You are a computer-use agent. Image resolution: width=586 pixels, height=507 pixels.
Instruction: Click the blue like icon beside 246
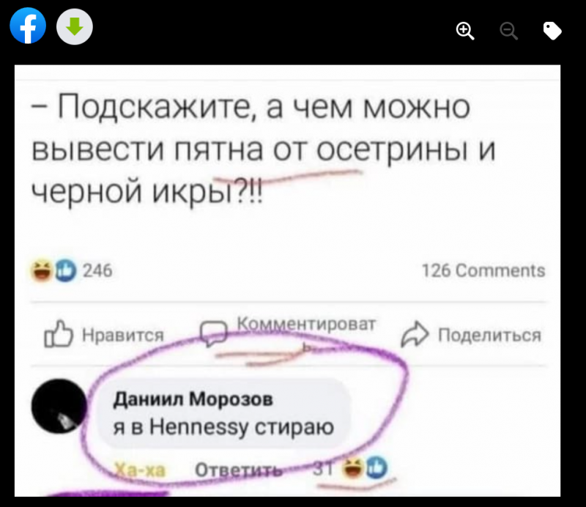coord(66,270)
